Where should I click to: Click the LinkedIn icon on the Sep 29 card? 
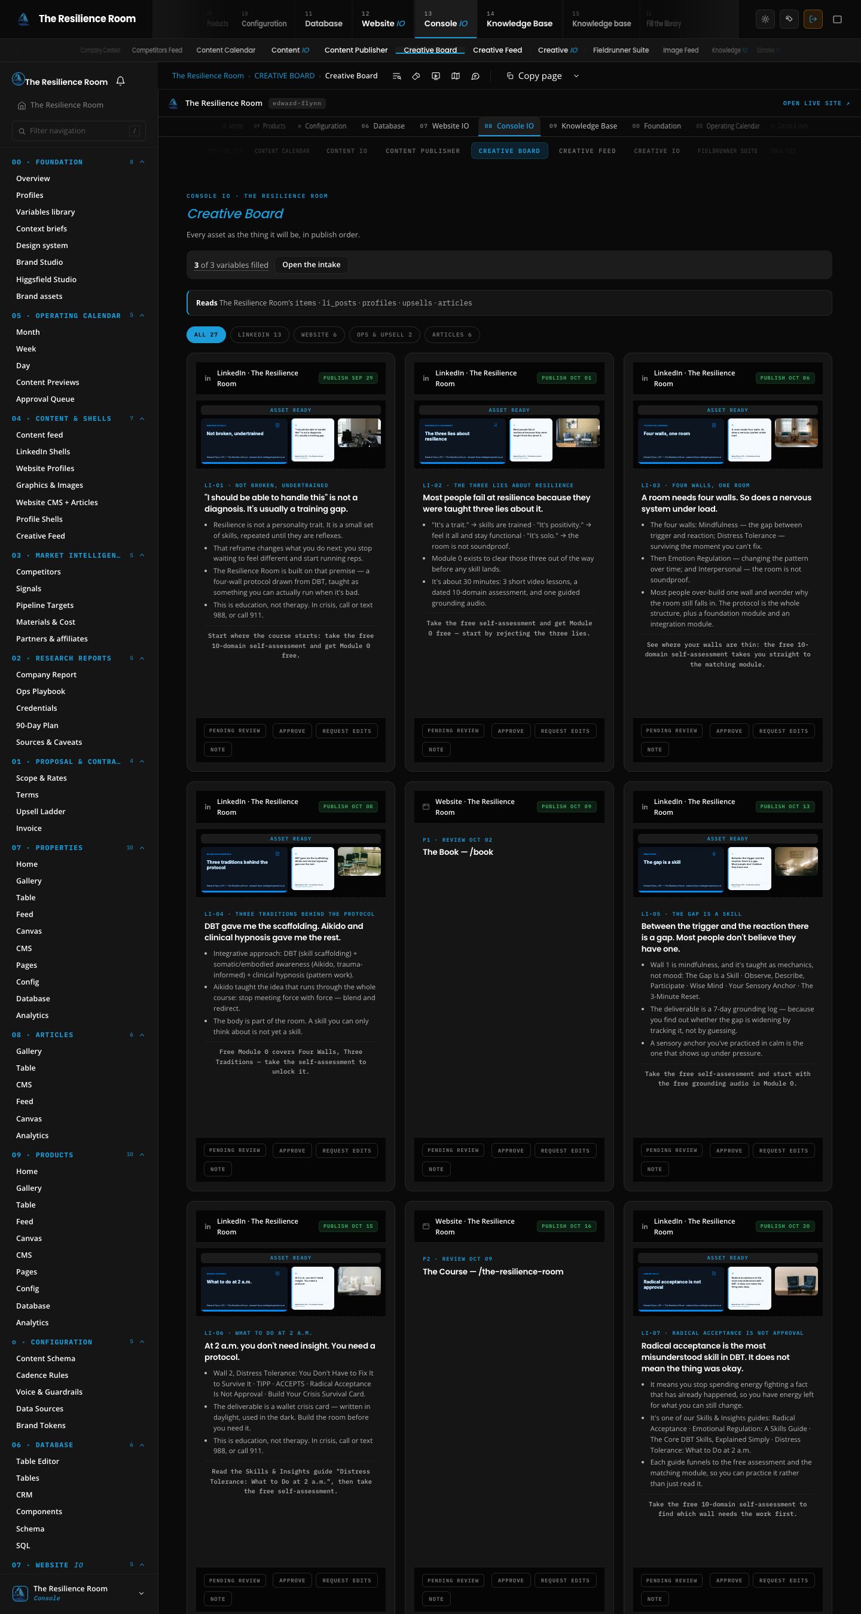click(x=207, y=378)
